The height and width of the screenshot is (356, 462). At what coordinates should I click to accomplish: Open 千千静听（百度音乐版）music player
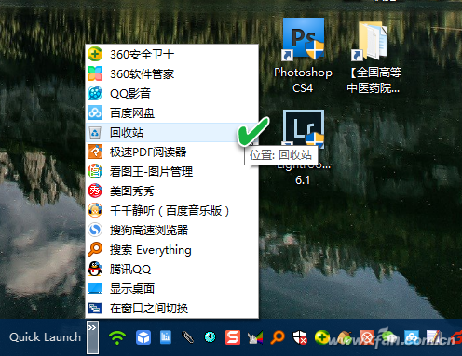pos(171,211)
